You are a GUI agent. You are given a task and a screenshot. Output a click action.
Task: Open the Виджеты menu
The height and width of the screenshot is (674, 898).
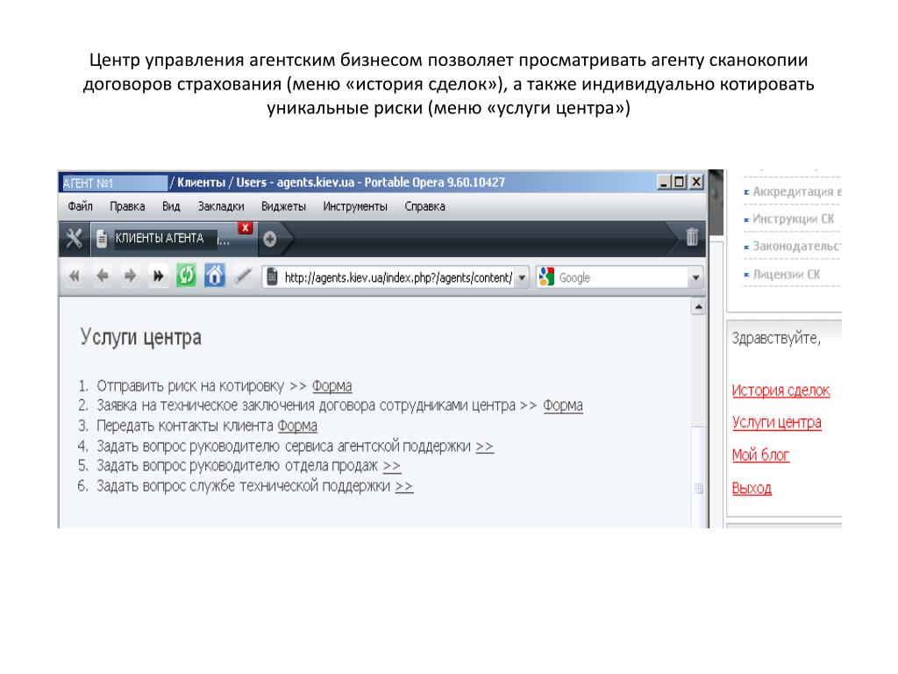click(283, 206)
